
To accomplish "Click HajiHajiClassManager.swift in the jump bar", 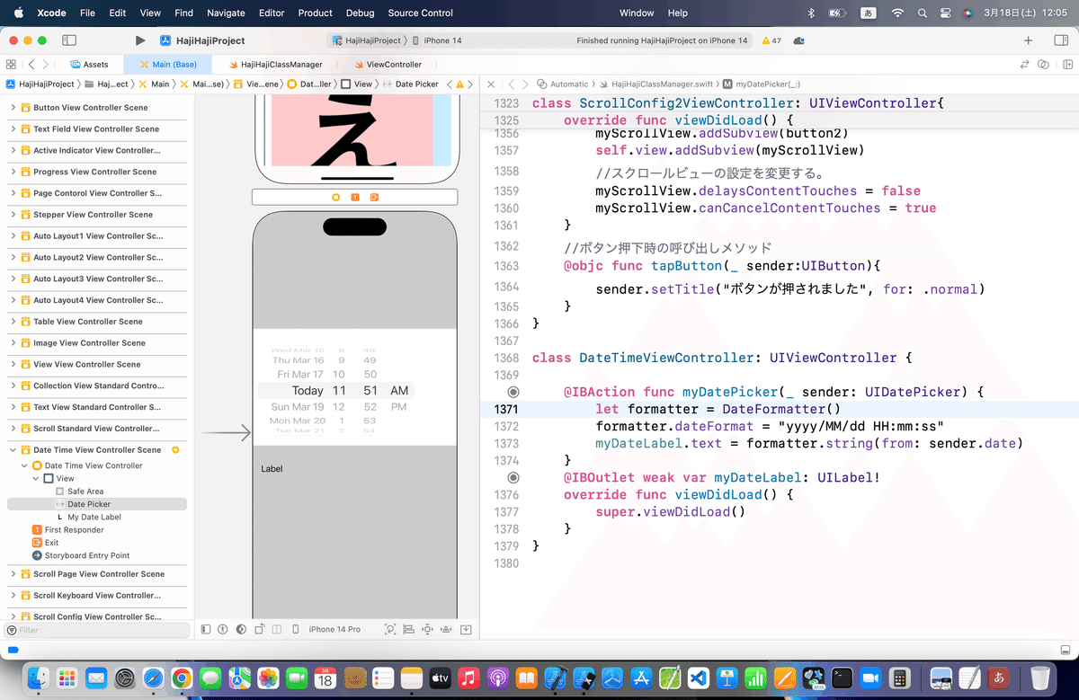I will pos(655,84).
